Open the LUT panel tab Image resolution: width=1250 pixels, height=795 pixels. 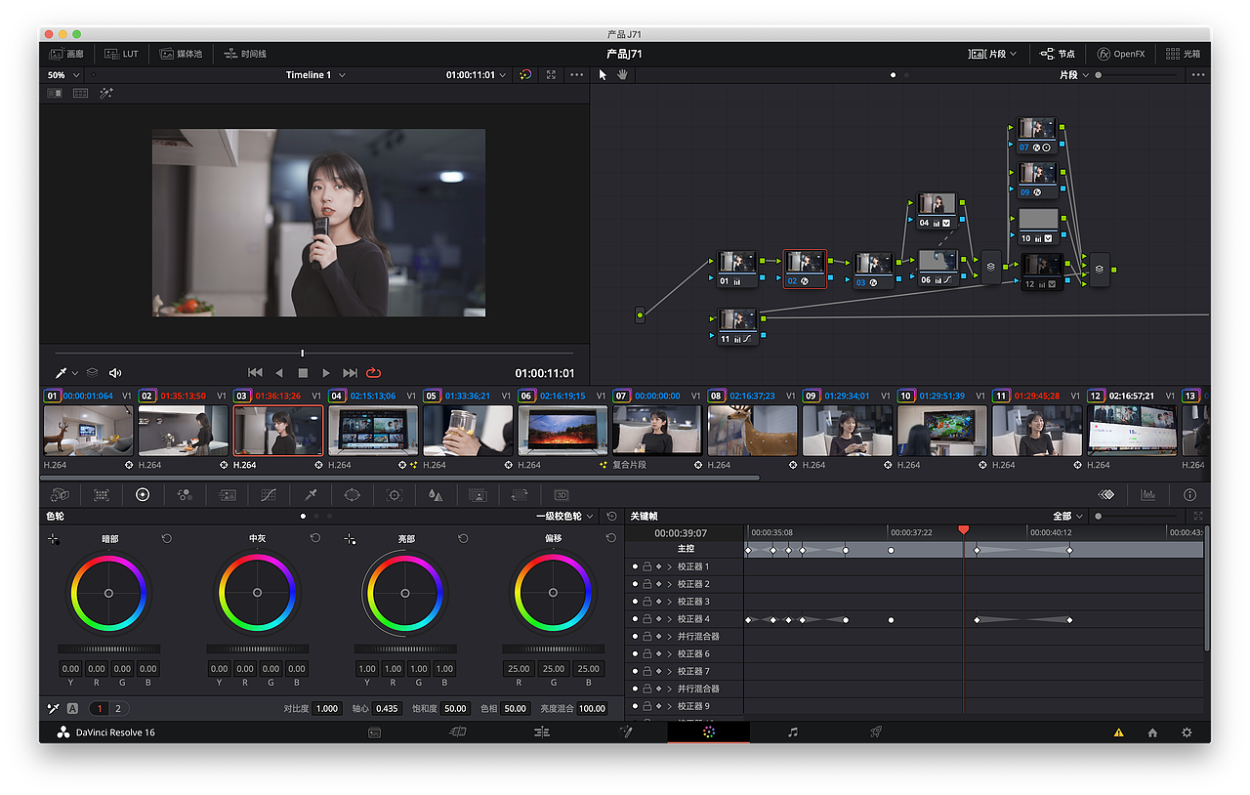click(x=121, y=54)
